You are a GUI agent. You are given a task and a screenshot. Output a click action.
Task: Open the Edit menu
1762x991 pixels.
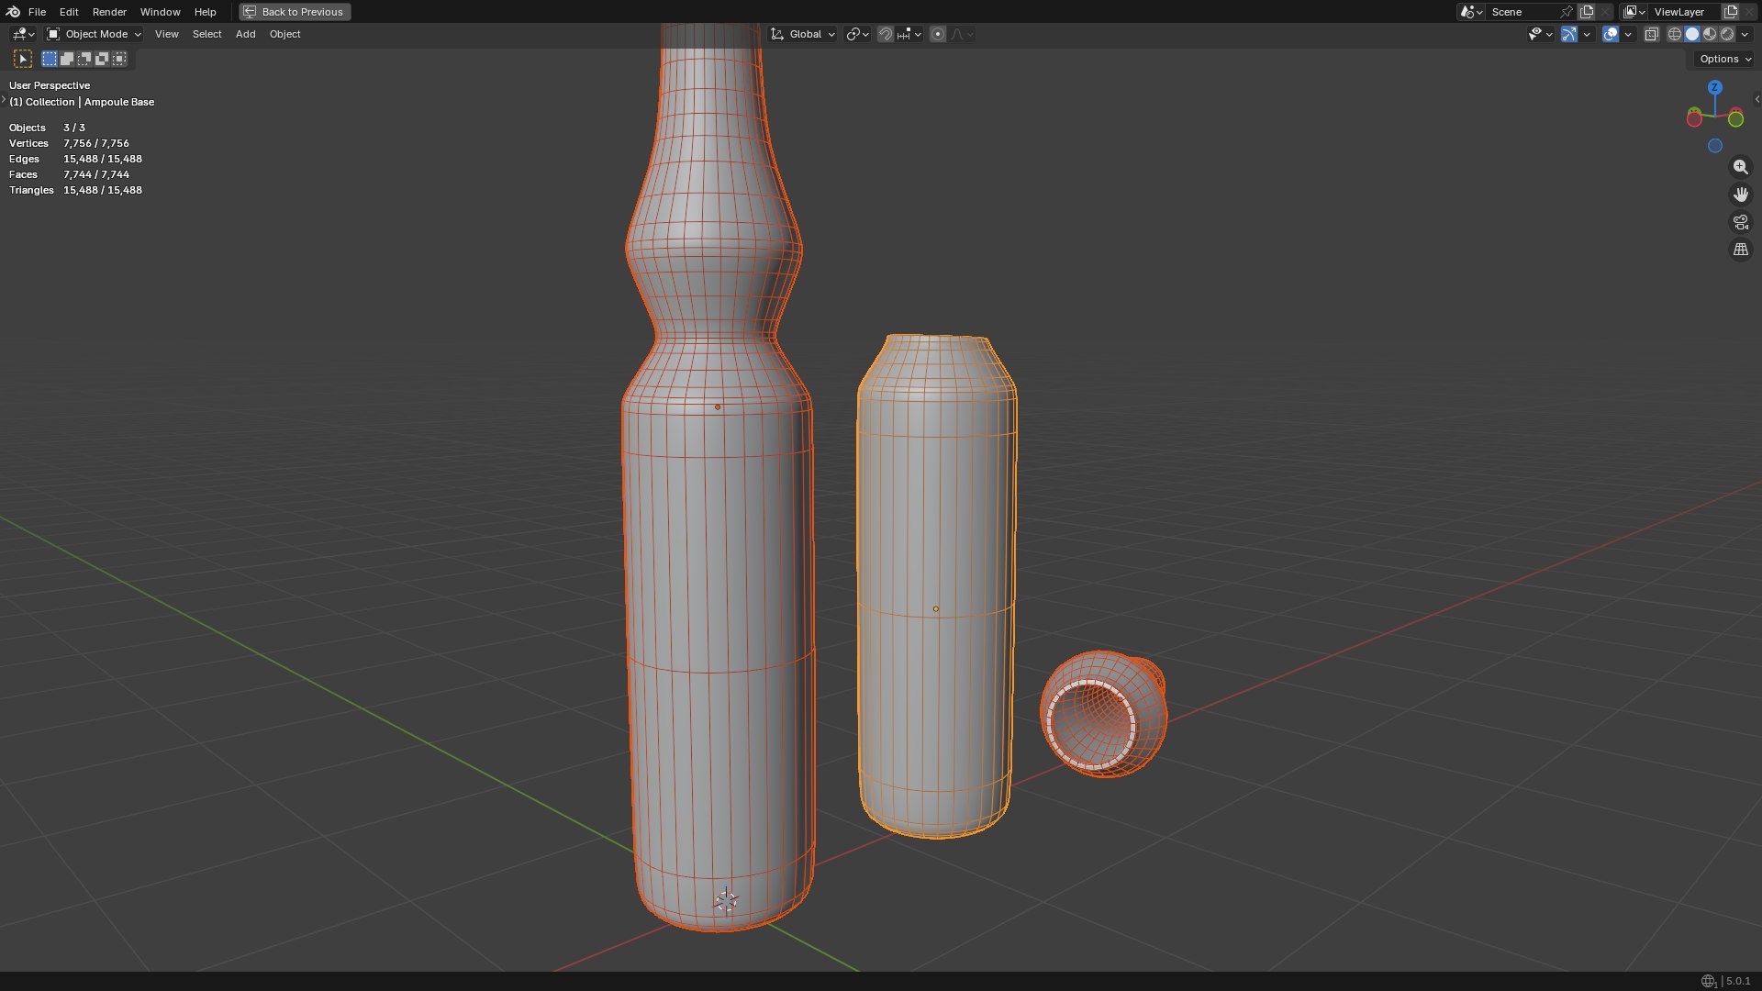click(69, 12)
